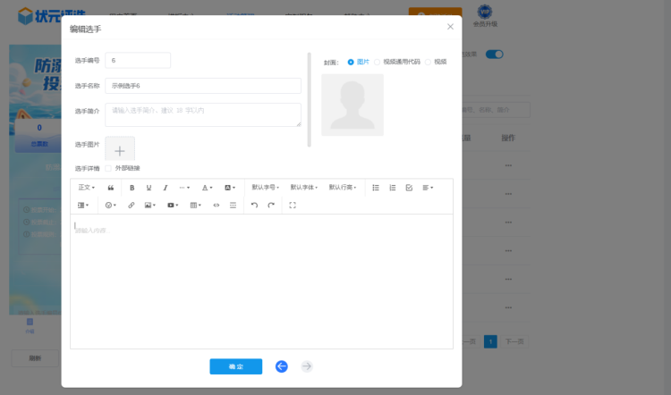
Task: Open the text color picker
Action: [x=207, y=188]
